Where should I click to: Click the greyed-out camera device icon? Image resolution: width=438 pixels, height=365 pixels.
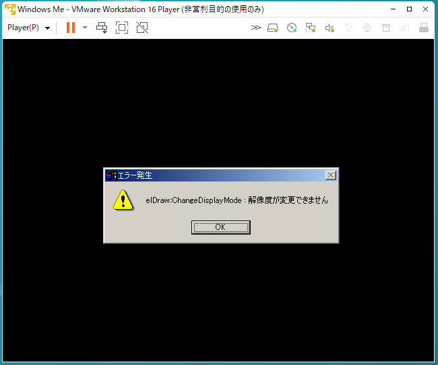(x=367, y=28)
